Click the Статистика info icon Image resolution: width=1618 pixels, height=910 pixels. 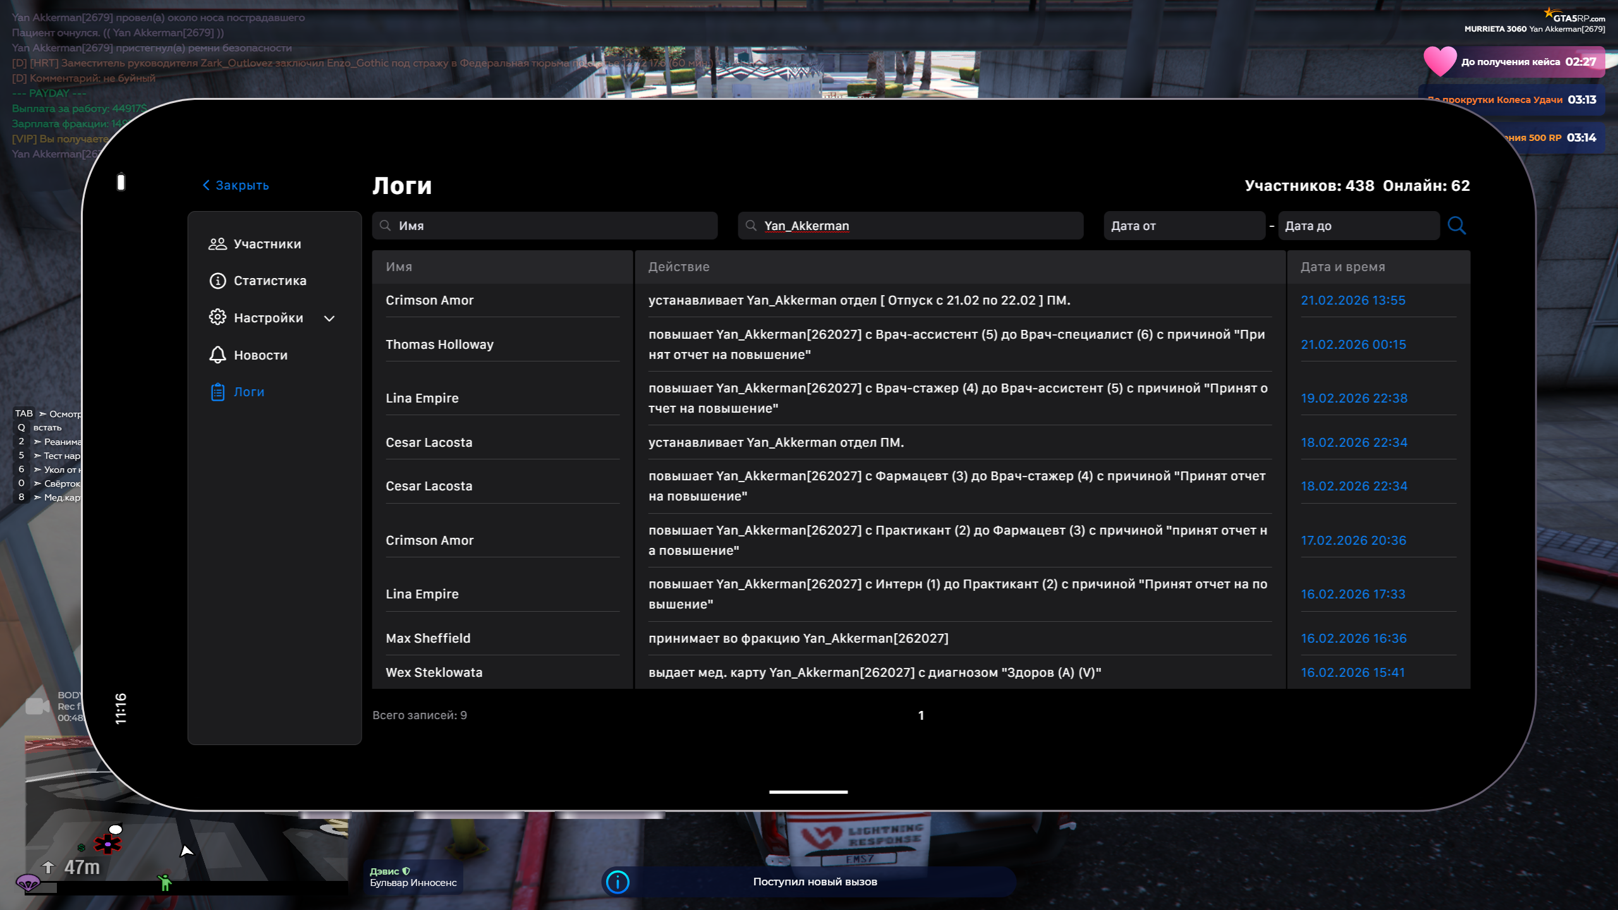click(x=217, y=281)
